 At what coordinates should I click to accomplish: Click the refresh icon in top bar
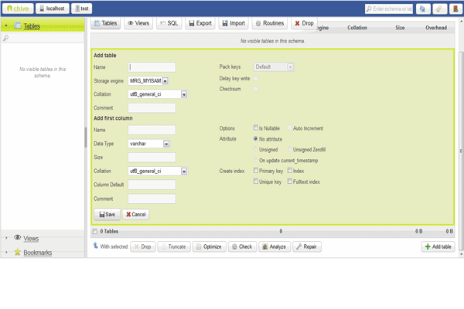pyautogui.click(x=422, y=8)
